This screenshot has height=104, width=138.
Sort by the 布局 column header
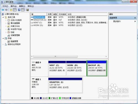point(49,14)
